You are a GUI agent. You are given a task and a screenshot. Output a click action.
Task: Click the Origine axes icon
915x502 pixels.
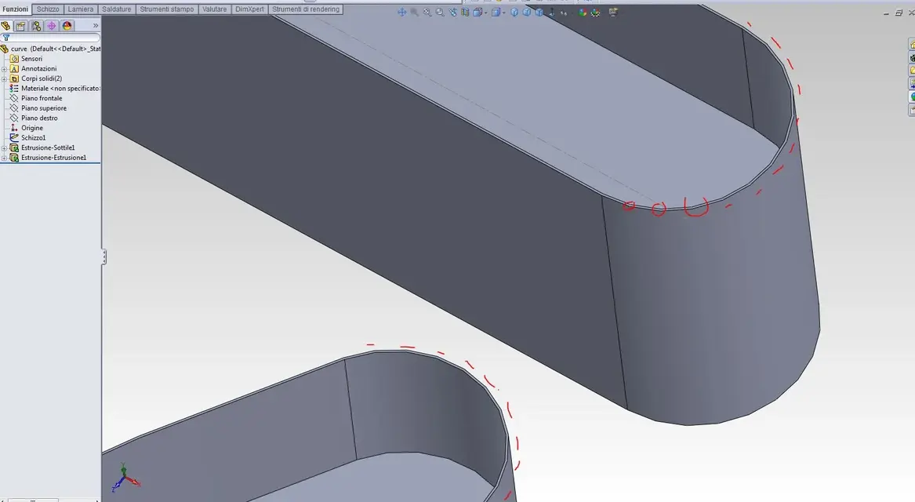[x=15, y=129]
